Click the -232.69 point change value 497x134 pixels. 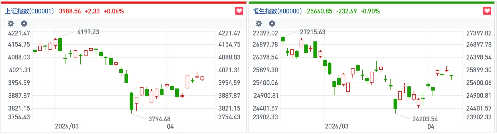346,11
